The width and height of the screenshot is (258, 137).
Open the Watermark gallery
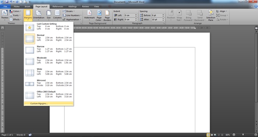tap(89, 15)
